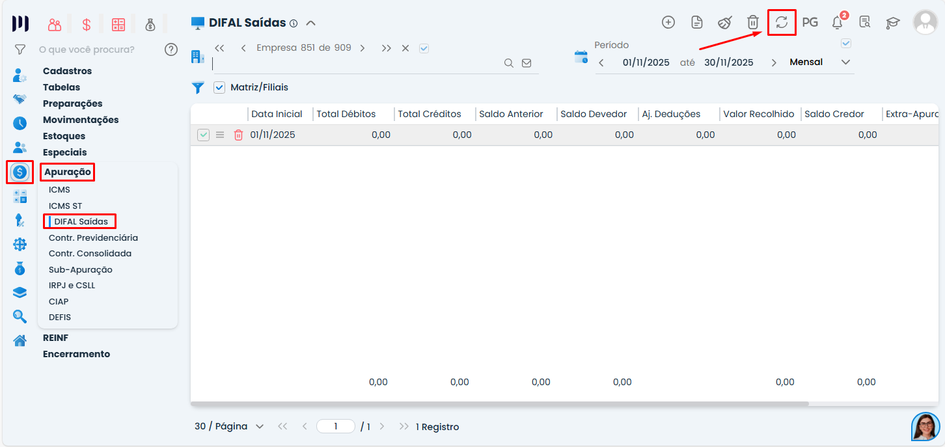Delete the 01/11/2025 row with red trash icon
This screenshot has height=447, width=945.
click(x=238, y=135)
